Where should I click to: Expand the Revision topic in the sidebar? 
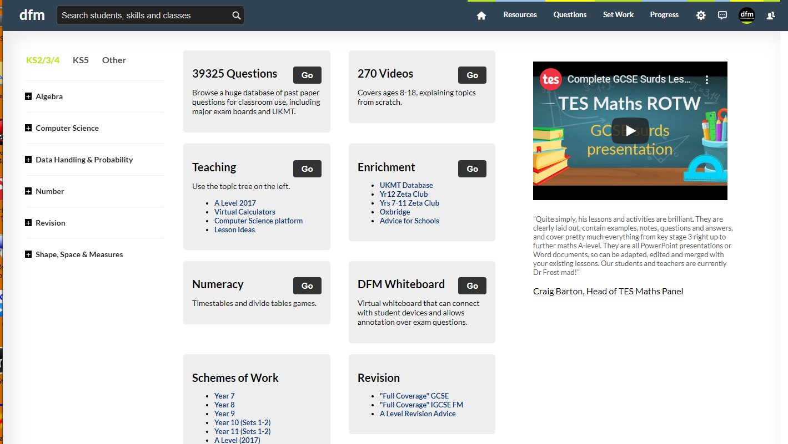pyautogui.click(x=28, y=222)
